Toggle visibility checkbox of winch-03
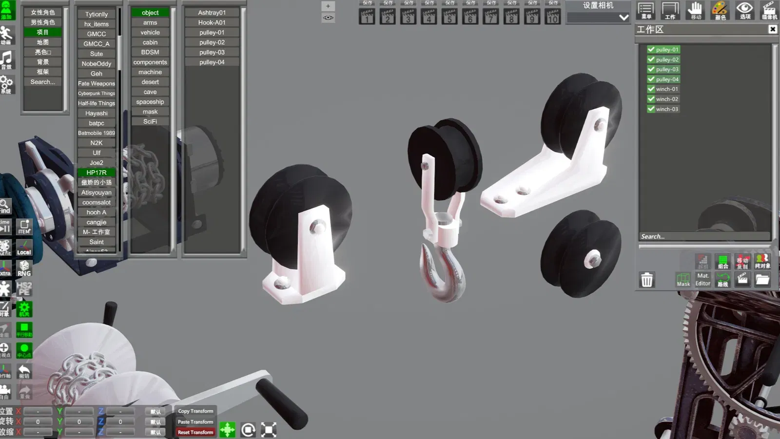Image resolution: width=780 pixels, height=439 pixels. (x=651, y=109)
